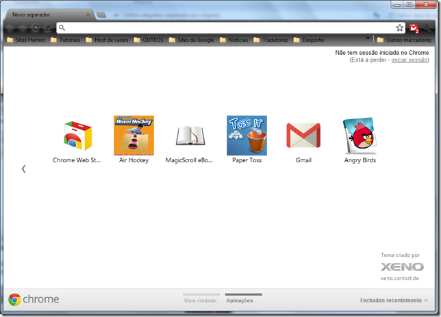Screen dimensions: 441x317
Task: Open the Tradutores bookmark folder
Action: coord(271,40)
